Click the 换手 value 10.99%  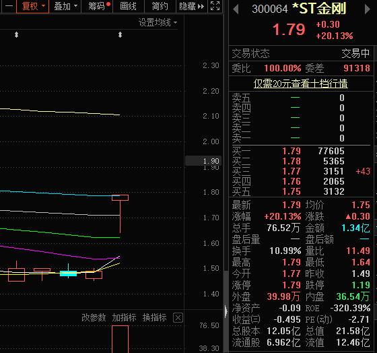pyautogui.click(x=285, y=251)
